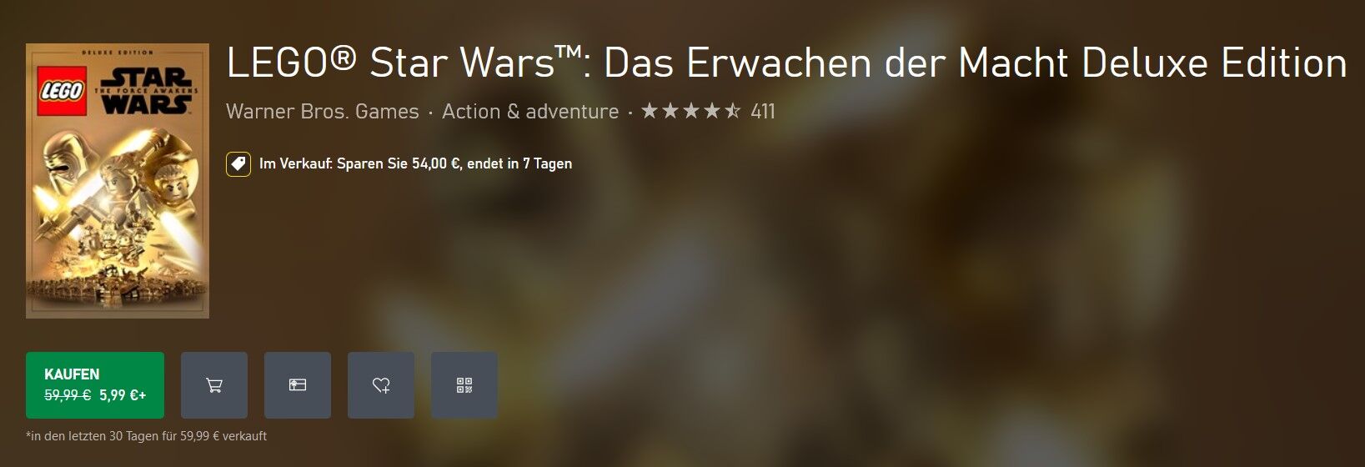1365x467 pixels.
Task: Click the Deluxe Edition label on the cover
Action: tap(118, 53)
